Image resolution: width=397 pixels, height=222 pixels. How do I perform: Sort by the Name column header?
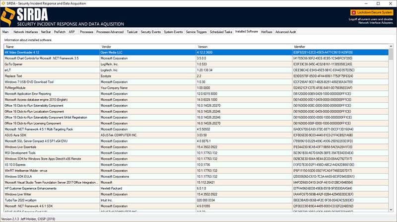tap(52, 47)
